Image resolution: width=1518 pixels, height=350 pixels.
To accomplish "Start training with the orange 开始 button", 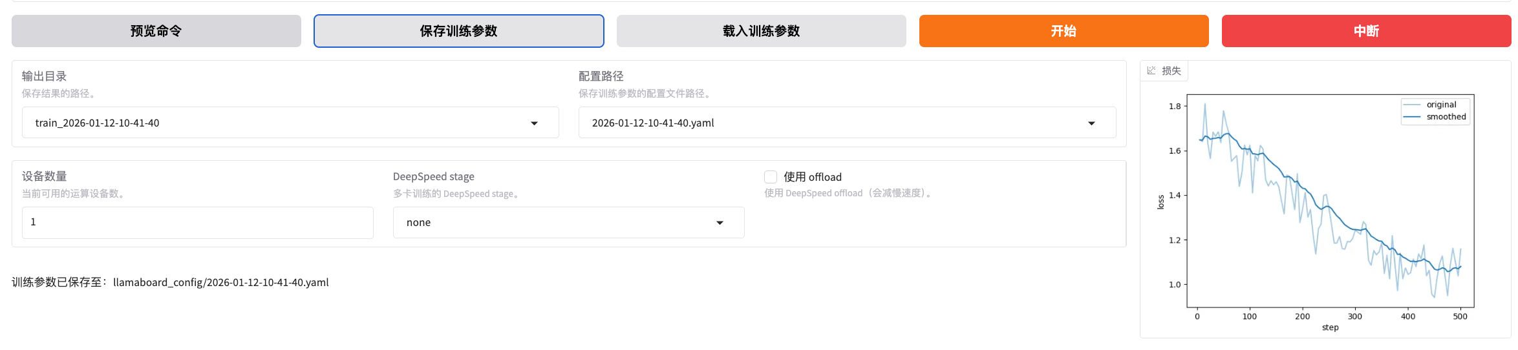I will click(x=1064, y=31).
